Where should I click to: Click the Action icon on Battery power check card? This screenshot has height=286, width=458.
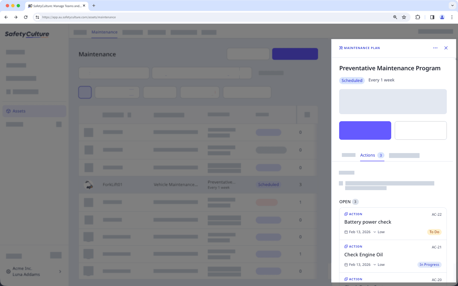point(346,214)
